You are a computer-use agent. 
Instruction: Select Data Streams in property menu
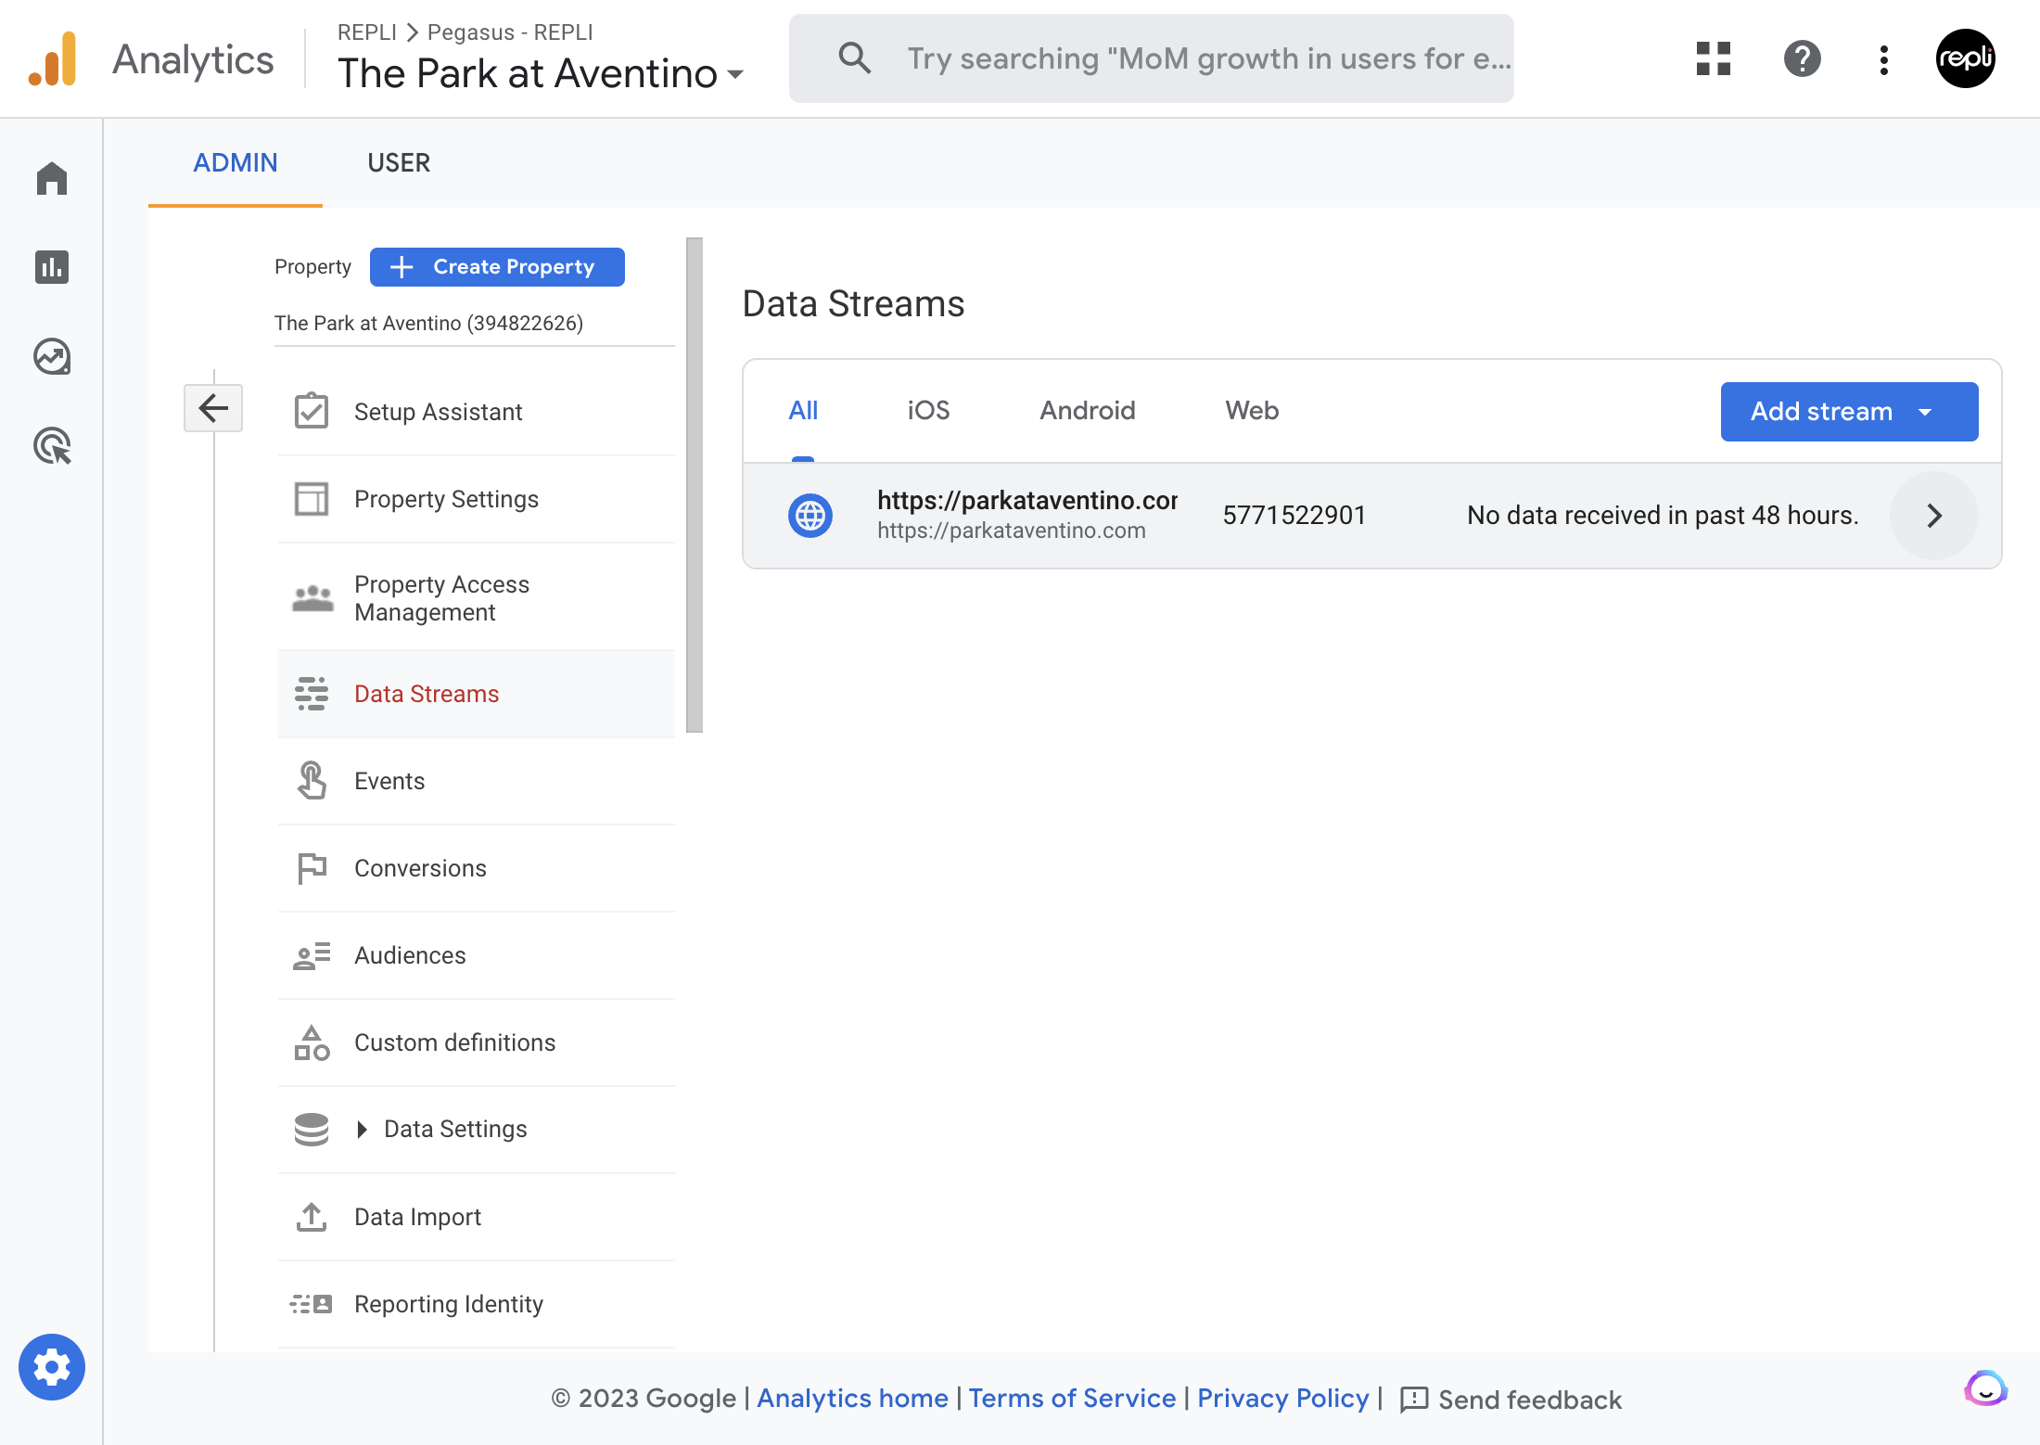(x=477, y=694)
